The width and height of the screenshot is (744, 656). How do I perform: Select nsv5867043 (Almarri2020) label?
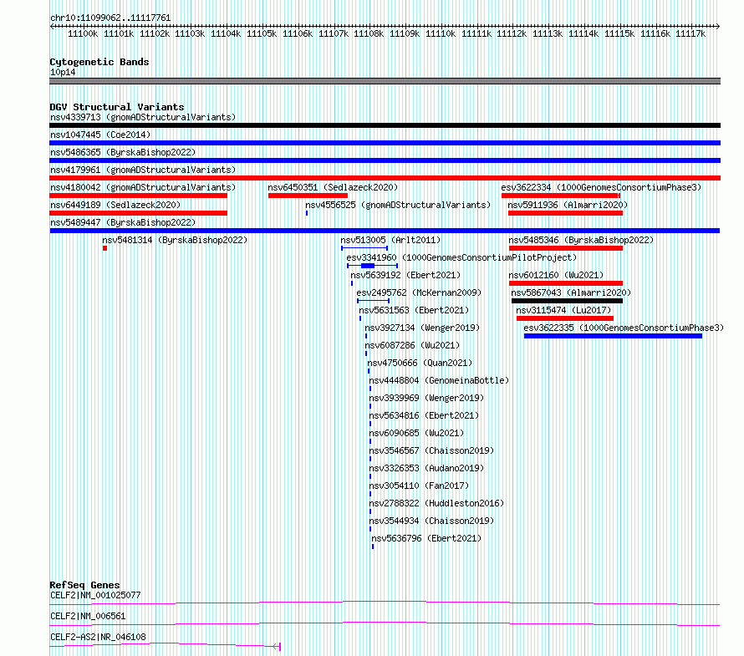(571, 292)
